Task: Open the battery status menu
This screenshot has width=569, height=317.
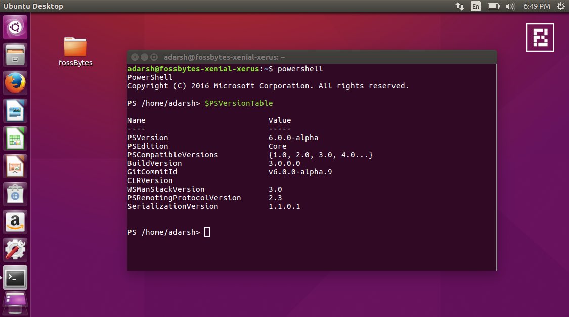Action: pos(494,6)
